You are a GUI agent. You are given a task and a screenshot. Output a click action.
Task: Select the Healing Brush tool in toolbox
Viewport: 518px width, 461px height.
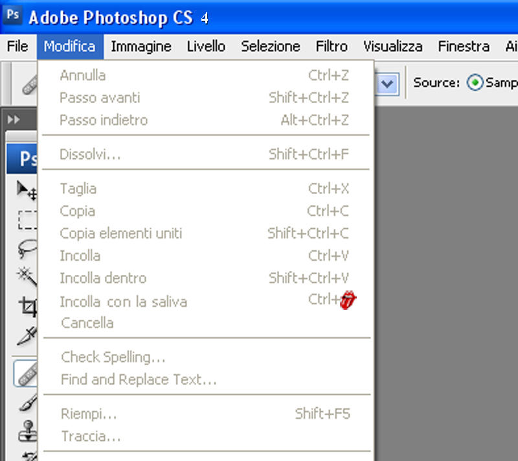pos(27,373)
